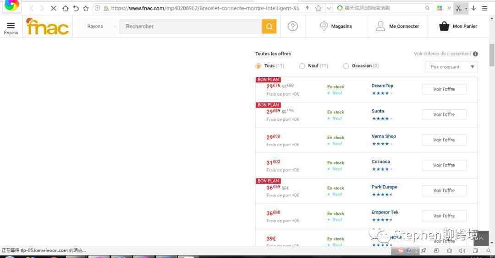Open the browser extensions grid icon

[440, 8]
